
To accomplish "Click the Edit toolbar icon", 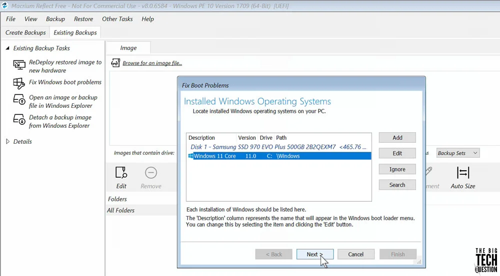I will [121, 173].
